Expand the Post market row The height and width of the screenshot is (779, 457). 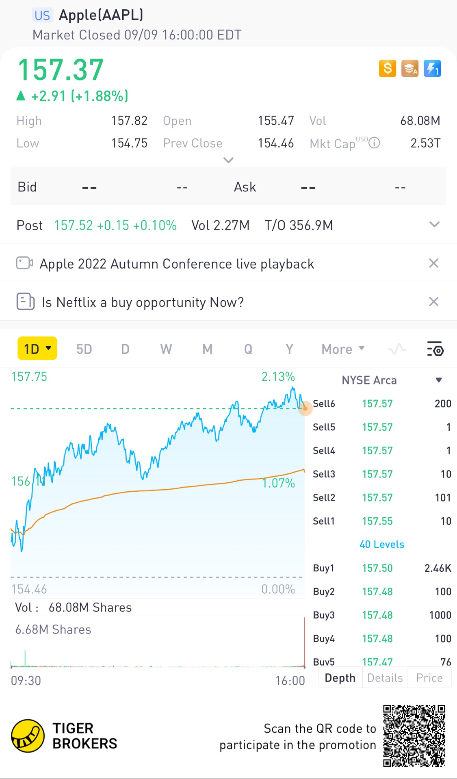click(434, 225)
